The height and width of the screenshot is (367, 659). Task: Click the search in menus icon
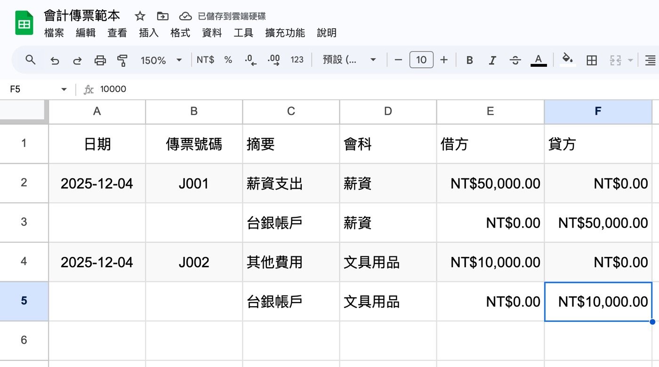point(30,60)
